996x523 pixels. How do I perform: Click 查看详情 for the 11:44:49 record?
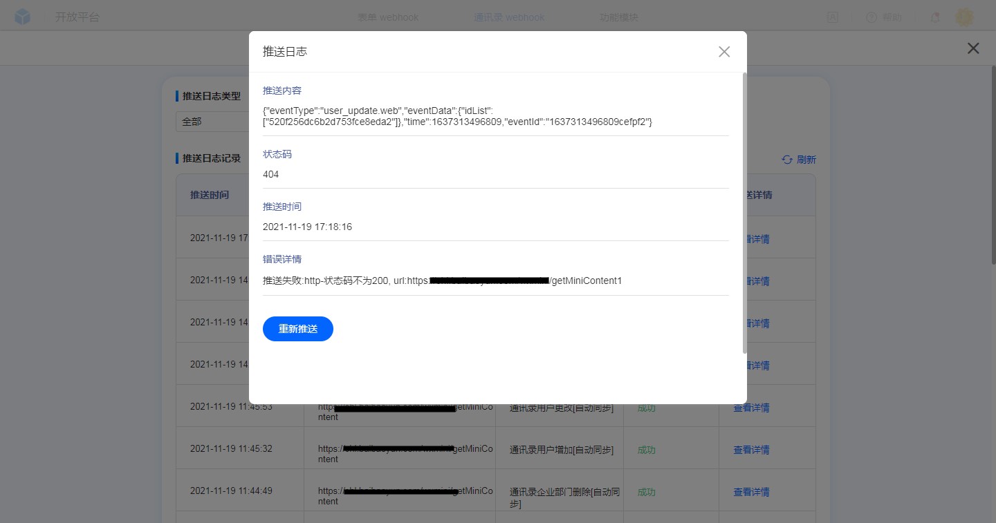tap(751, 492)
